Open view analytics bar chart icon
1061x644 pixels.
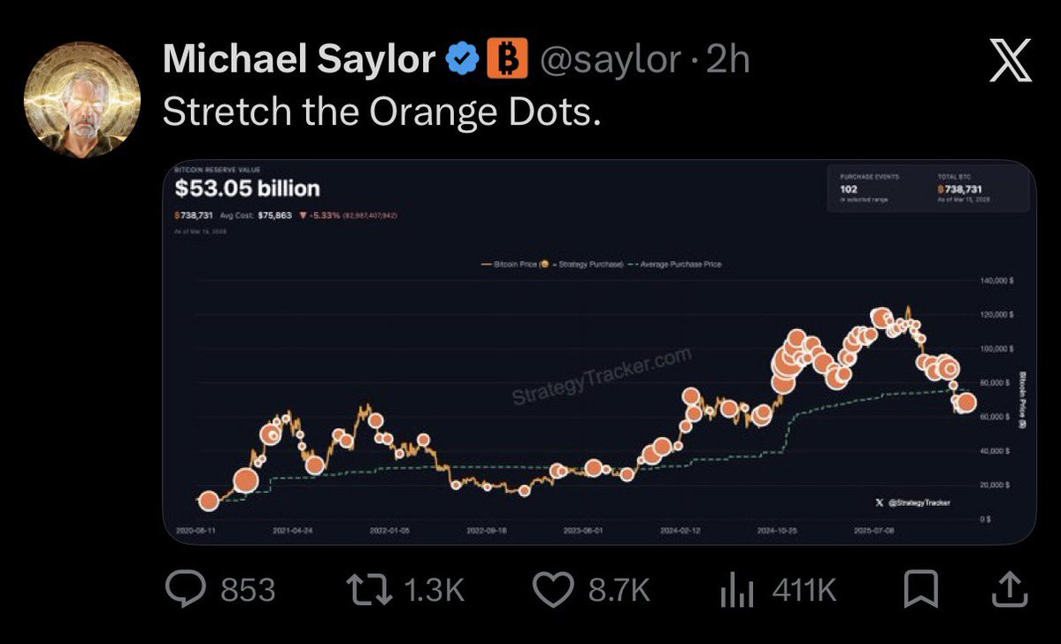pyautogui.click(x=736, y=590)
